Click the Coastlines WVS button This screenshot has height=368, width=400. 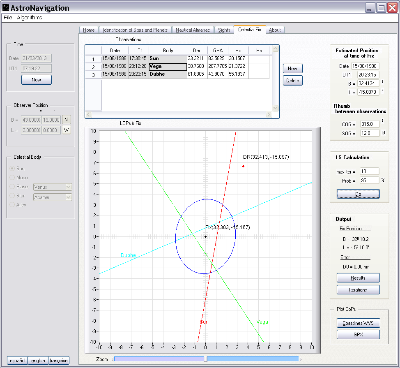(358, 323)
